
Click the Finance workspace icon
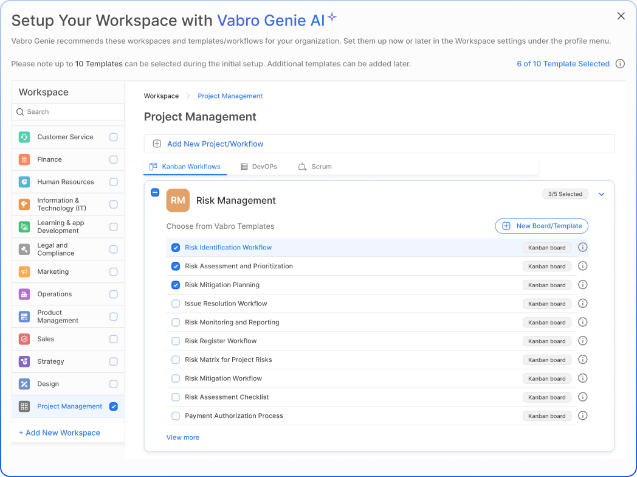tap(24, 159)
